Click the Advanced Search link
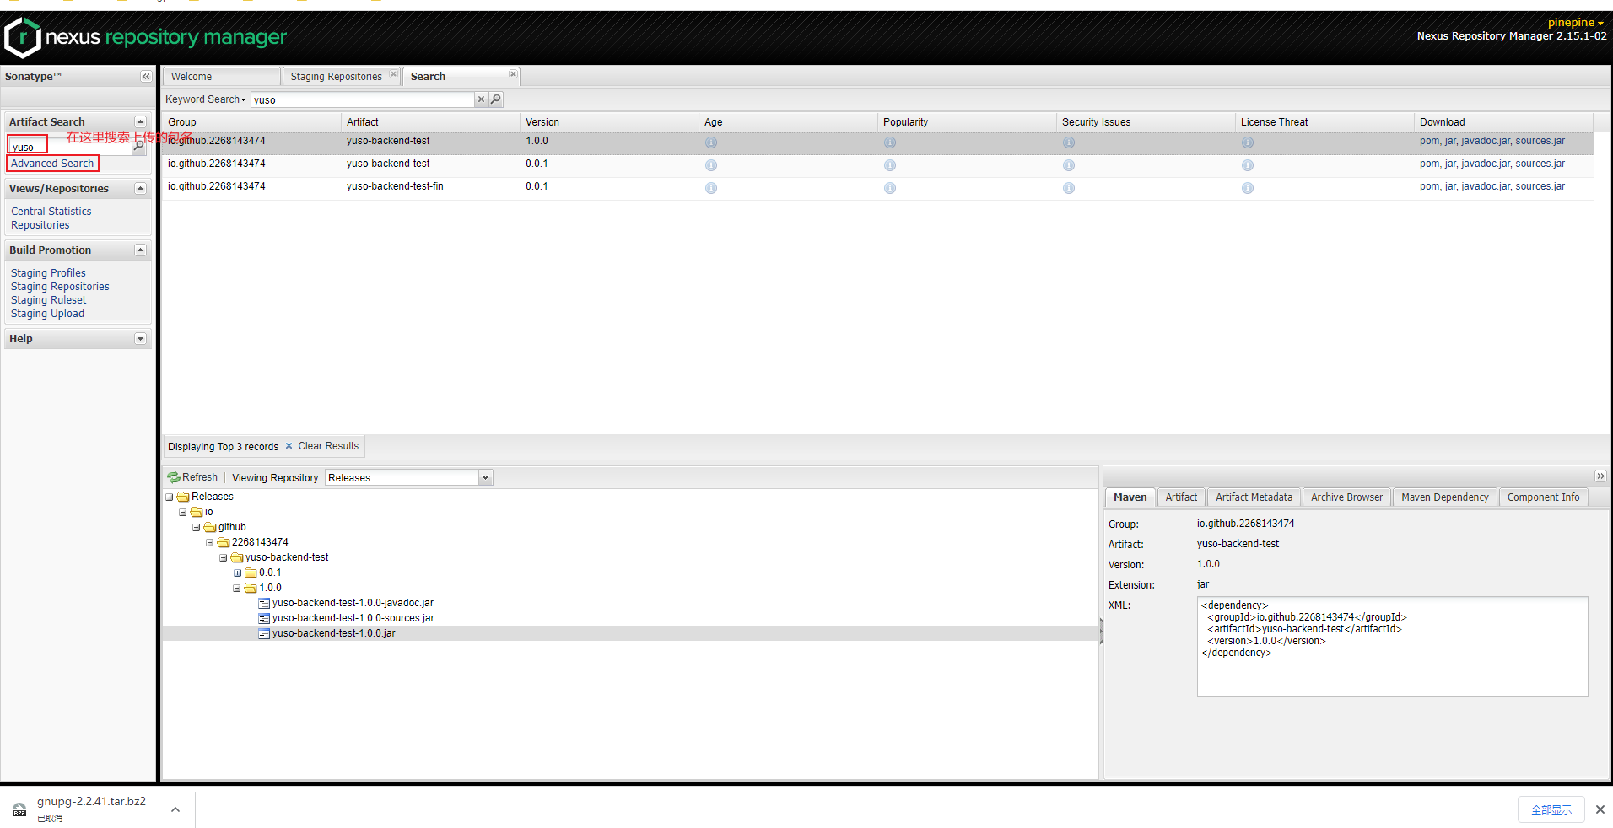This screenshot has height=828, width=1613. [52, 164]
